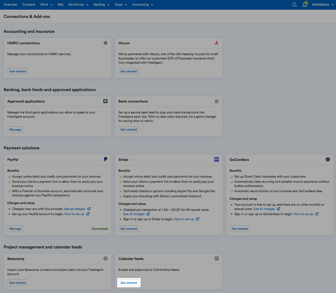Screen dimensions: 336x293
Task: Click the PayPal Manage button
Action: point(15,229)
